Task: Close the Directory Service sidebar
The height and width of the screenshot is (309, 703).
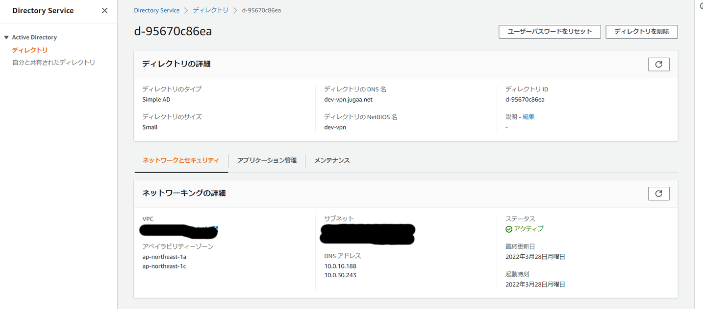Action: point(104,11)
